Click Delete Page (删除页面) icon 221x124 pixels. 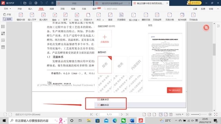[x=146, y=15]
